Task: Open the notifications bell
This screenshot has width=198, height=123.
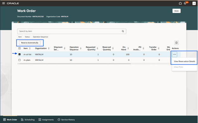Action: (x=185, y=3)
